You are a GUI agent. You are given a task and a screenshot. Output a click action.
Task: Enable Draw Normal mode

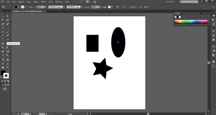(2, 85)
